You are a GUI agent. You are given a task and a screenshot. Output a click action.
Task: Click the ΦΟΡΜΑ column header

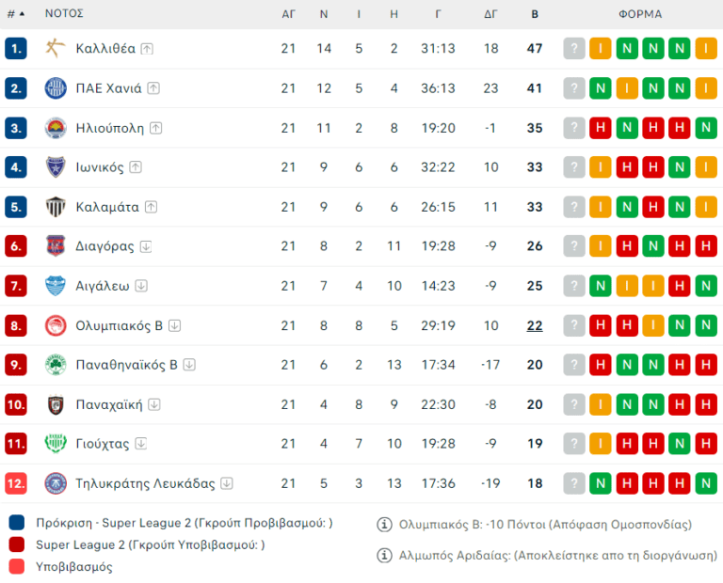640,14
